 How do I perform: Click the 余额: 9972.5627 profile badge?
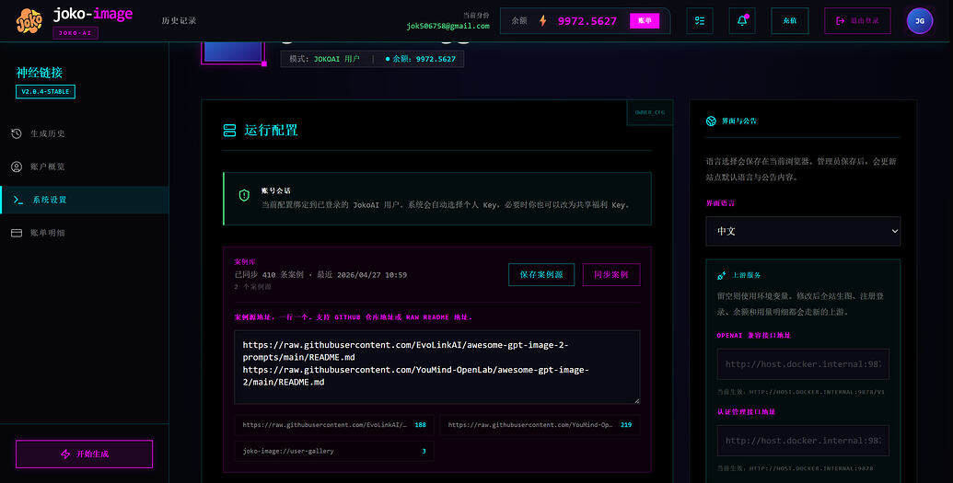pos(420,59)
